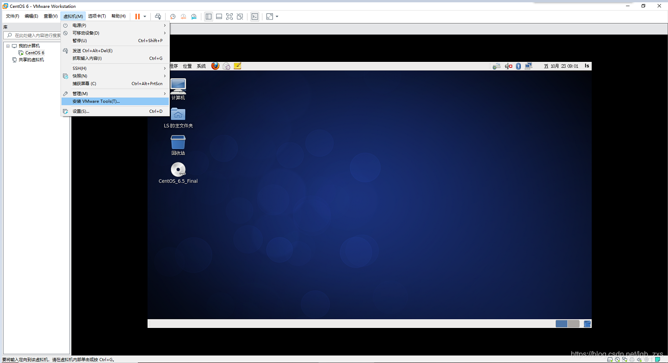Click Send Ctrl+Alt+Del toolbar icon

[158, 17]
